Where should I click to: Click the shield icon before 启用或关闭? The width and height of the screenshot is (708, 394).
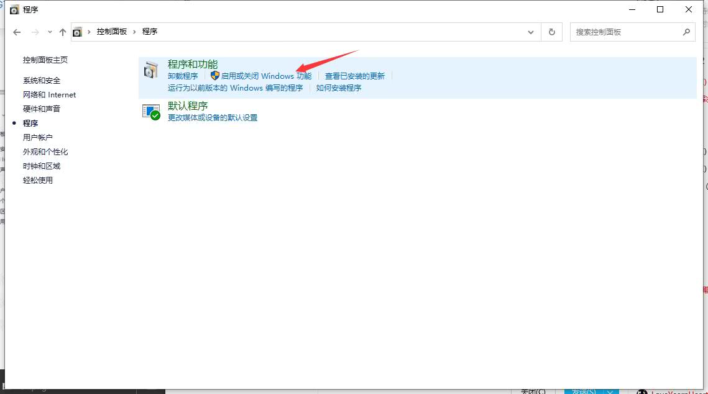tap(215, 76)
